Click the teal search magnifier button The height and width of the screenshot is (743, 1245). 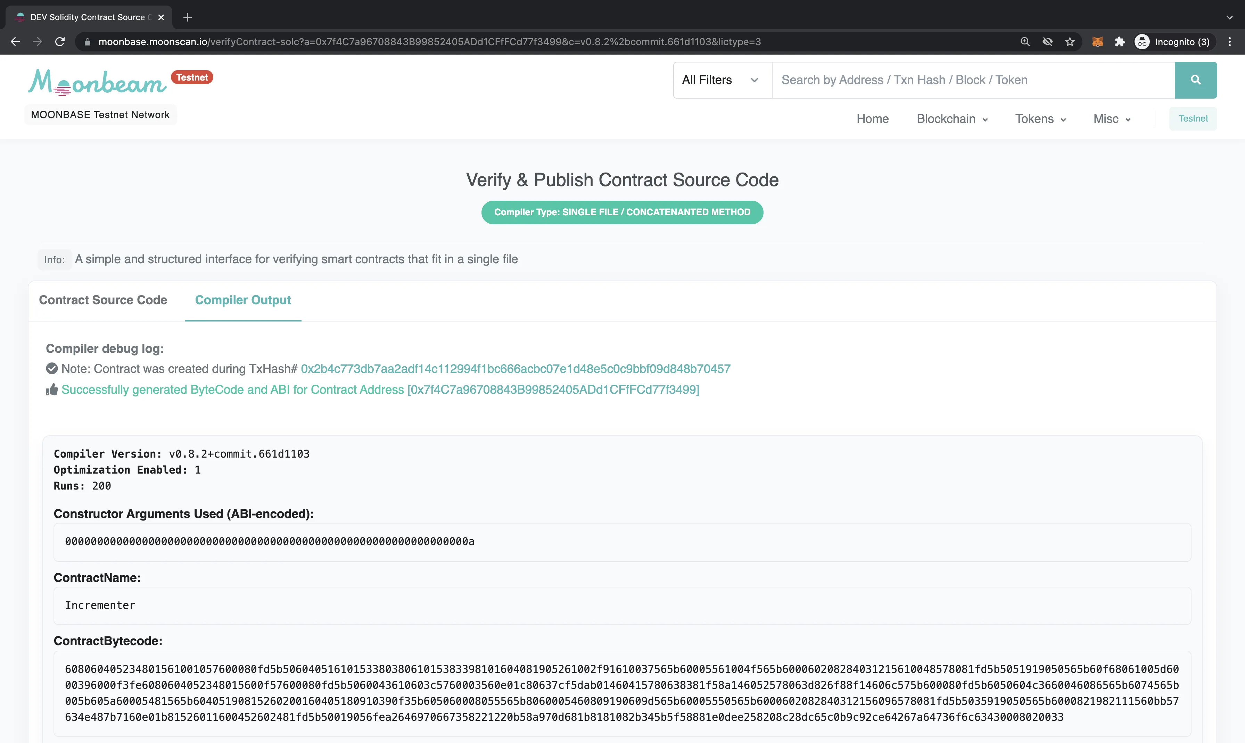(x=1195, y=80)
